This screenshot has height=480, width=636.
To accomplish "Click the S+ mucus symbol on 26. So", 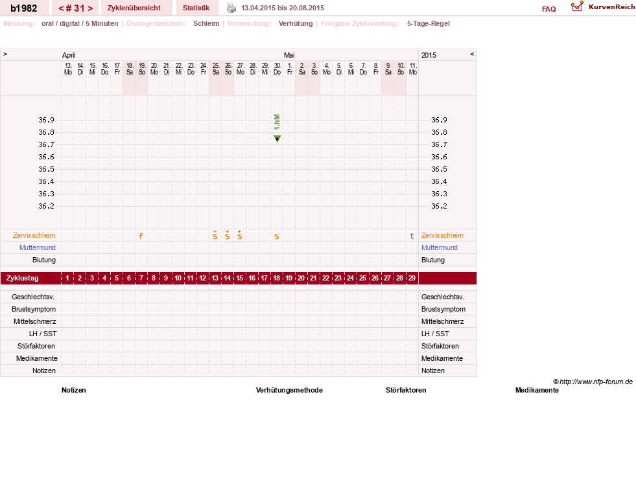I will pos(228,234).
